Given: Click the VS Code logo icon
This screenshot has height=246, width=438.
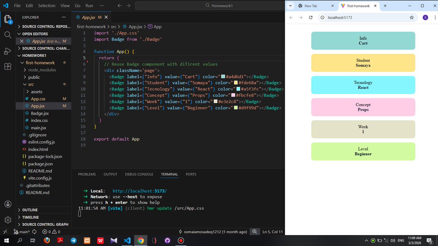Looking at the screenshot, I should tap(6, 6).
